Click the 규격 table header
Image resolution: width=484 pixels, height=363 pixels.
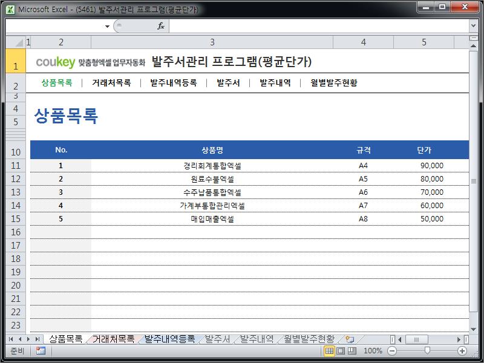[364, 150]
